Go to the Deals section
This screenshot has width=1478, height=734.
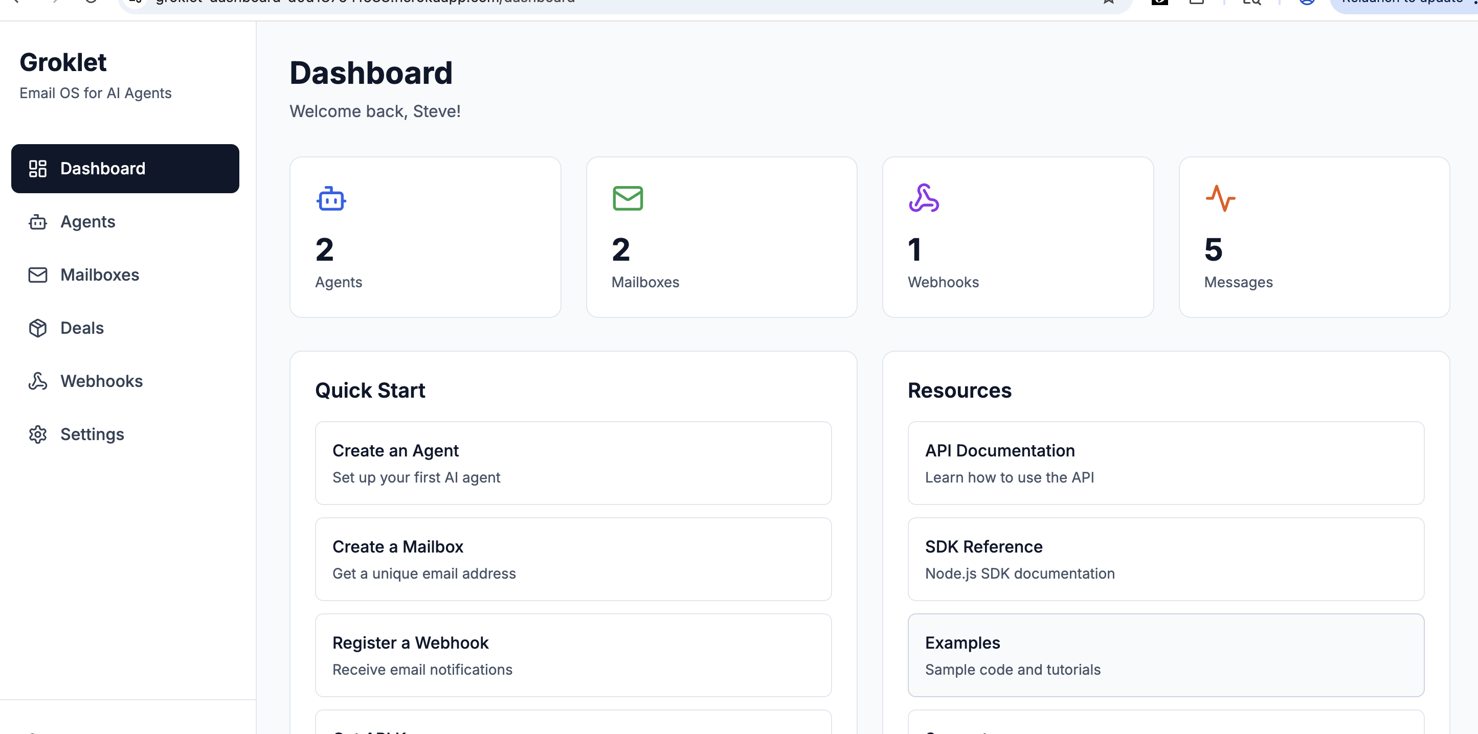[x=82, y=328]
